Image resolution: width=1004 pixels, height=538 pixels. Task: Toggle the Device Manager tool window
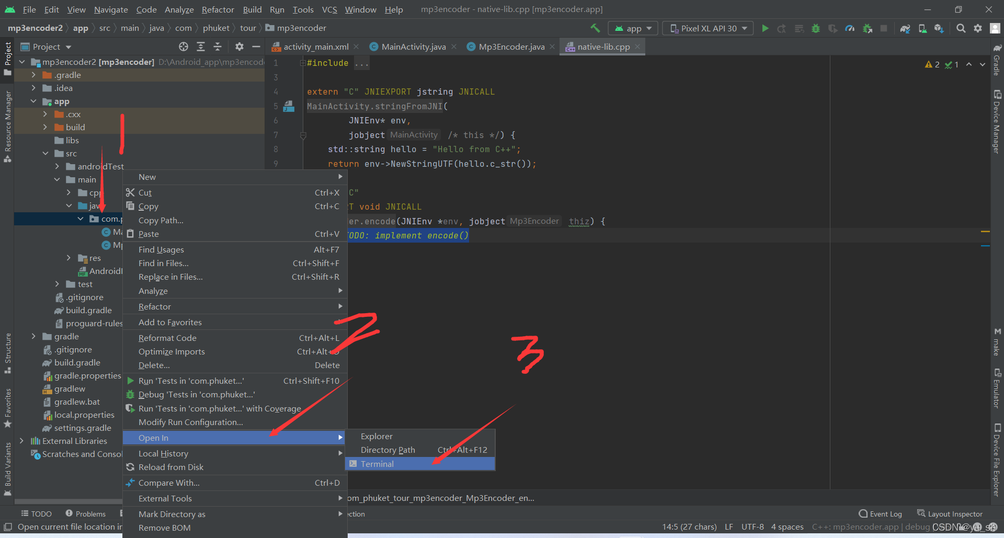pyautogui.click(x=997, y=122)
